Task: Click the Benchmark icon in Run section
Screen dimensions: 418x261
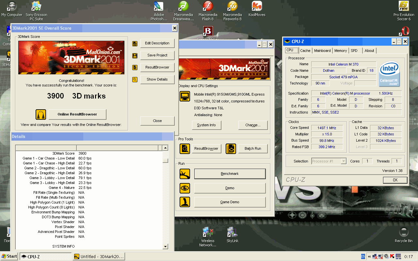Action: click(x=185, y=174)
